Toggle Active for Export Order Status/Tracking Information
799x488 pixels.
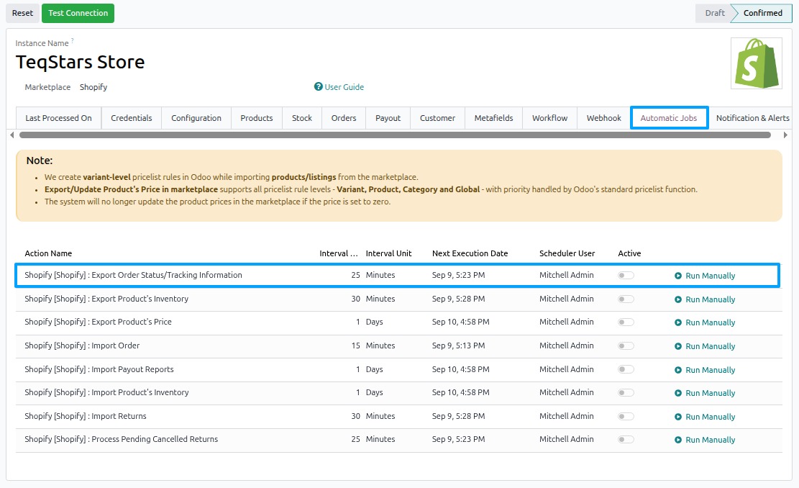pos(626,276)
